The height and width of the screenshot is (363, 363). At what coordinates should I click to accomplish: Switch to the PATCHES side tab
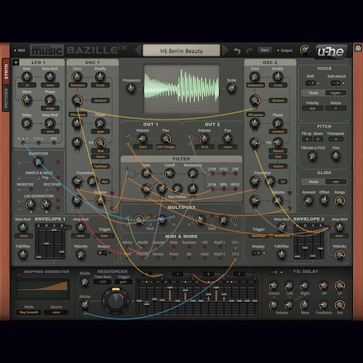pyautogui.click(x=6, y=98)
